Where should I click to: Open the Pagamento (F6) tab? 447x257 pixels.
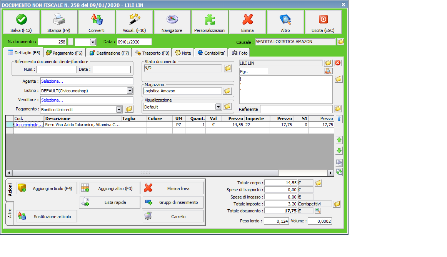tap(64, 53)
